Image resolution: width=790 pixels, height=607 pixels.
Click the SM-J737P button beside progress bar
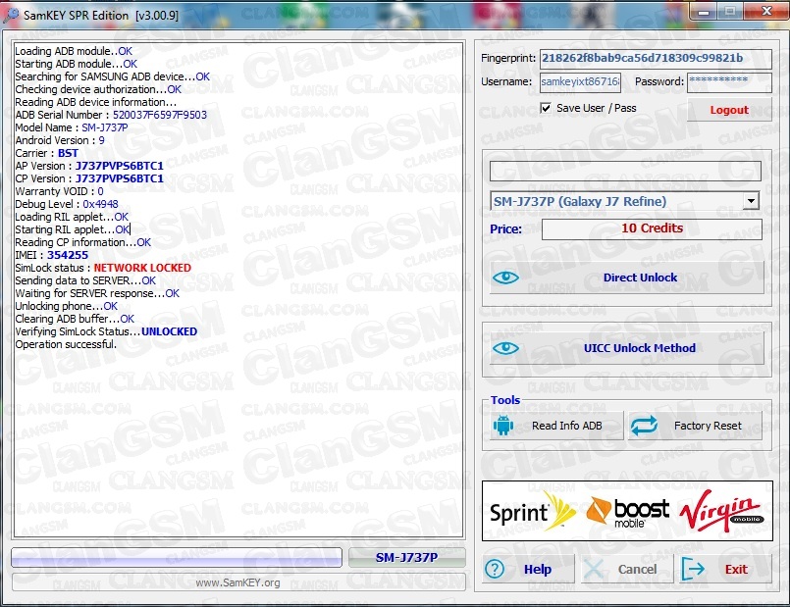click(406, 558)
